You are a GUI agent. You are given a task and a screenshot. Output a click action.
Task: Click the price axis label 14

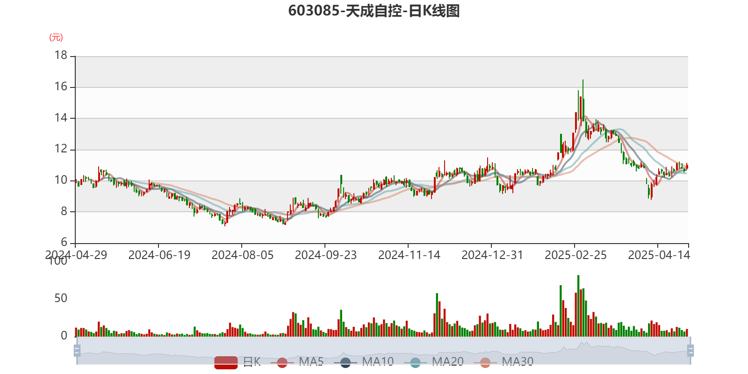(61, 118)
